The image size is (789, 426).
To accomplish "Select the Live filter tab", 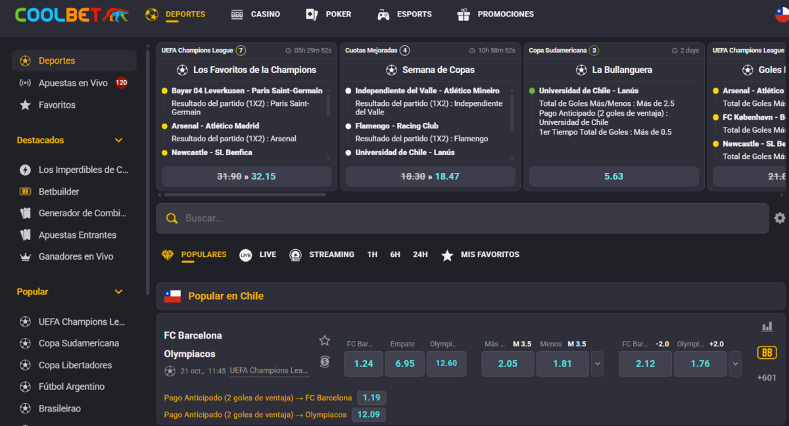I will pos(258,255).
